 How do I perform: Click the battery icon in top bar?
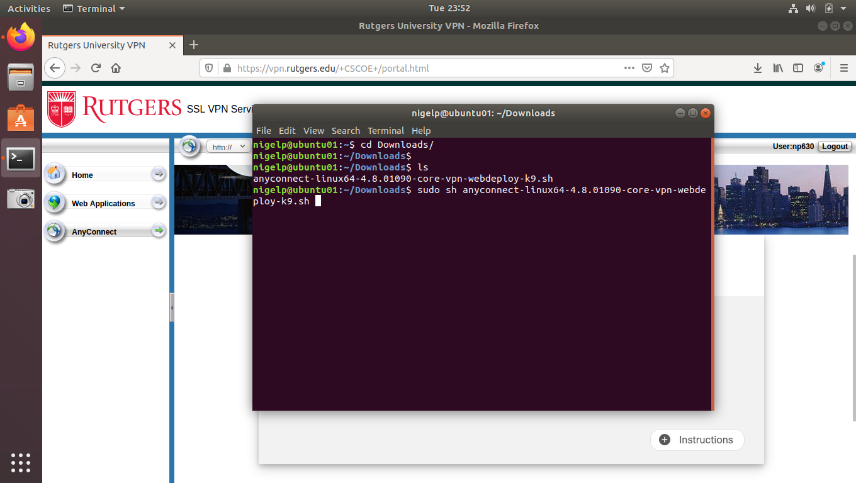(x=828, y=8)
